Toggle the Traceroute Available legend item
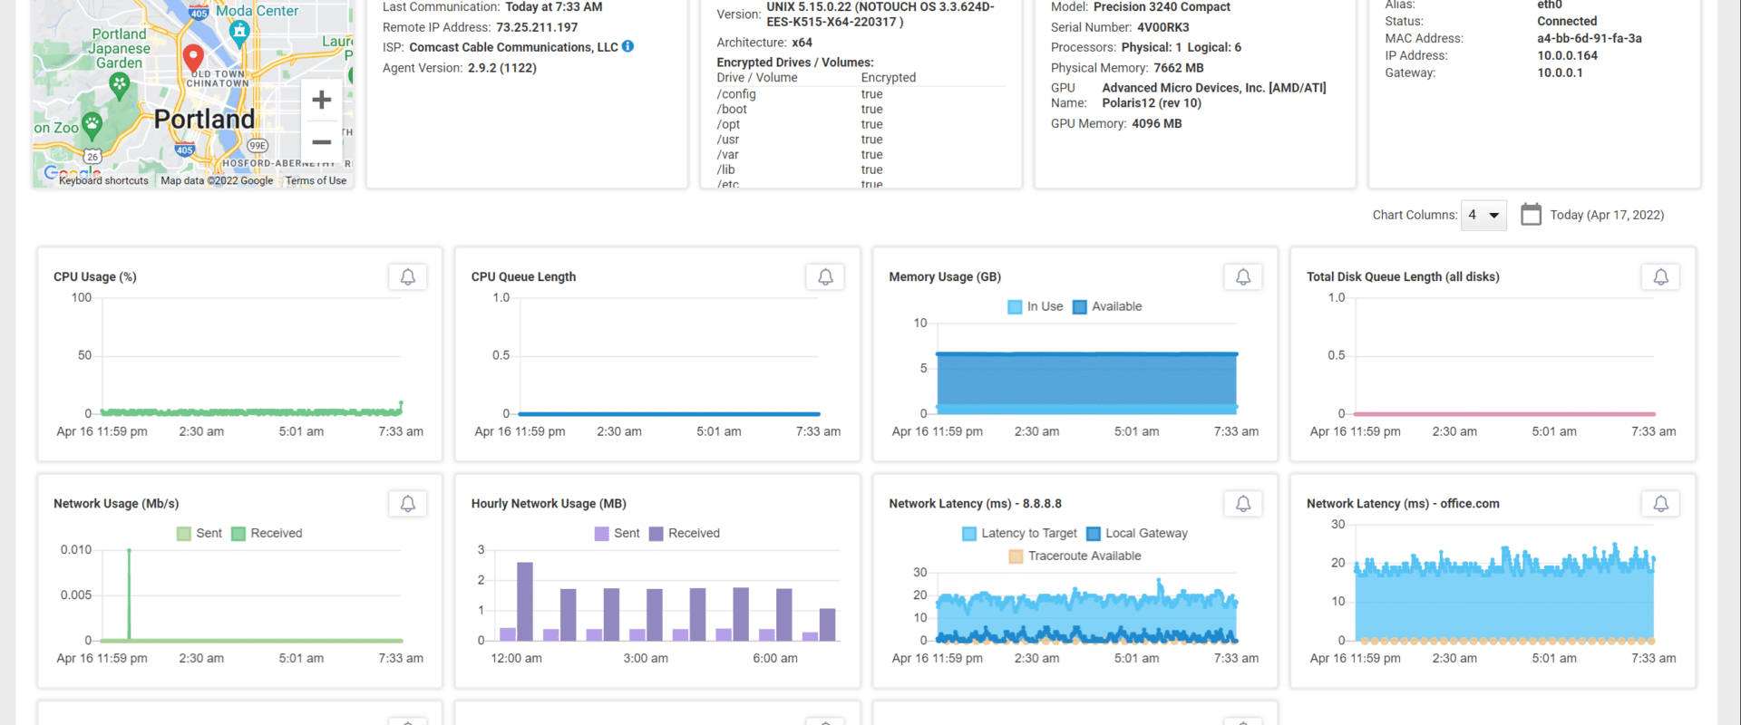The height and width of the screenshot is (725, 1741). click(x=1075, y=556)
